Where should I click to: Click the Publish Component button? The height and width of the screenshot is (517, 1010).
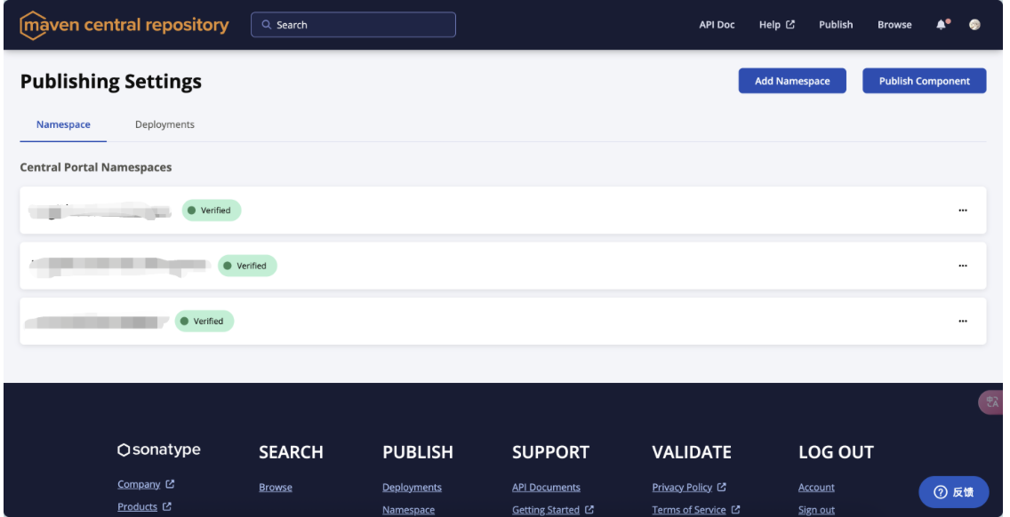coord(925,81)
